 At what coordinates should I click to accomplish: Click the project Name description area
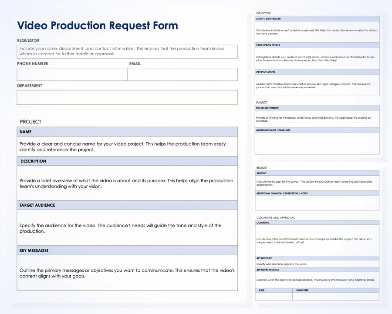coord(126,146)
